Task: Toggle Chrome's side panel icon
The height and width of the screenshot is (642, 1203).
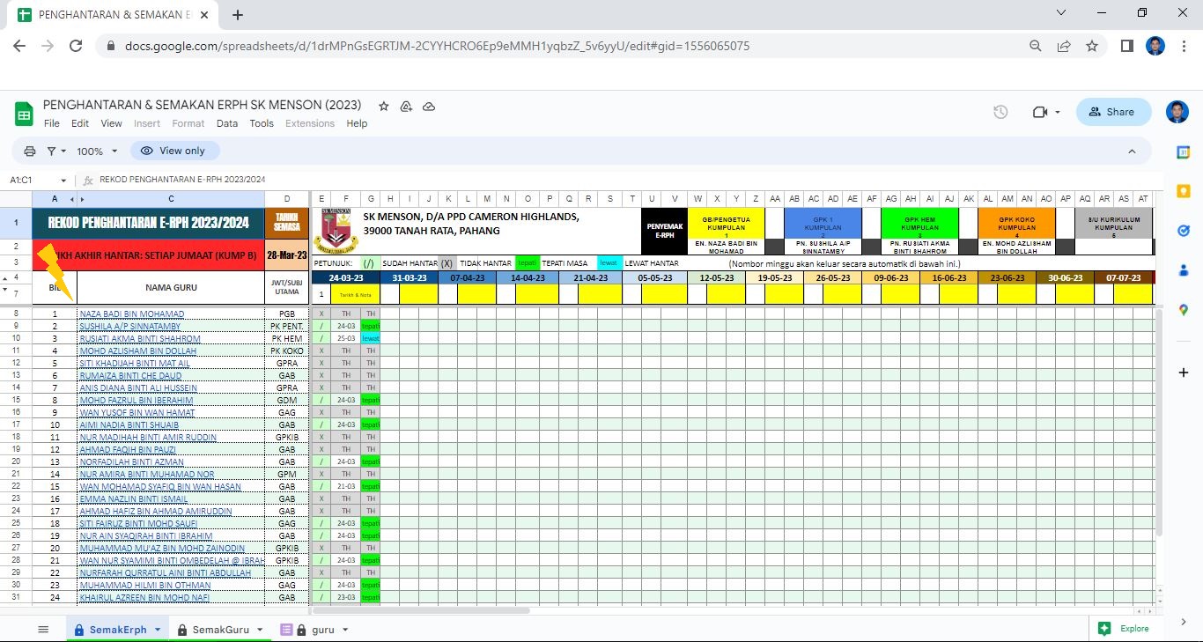Action: tap(1126, 46)
